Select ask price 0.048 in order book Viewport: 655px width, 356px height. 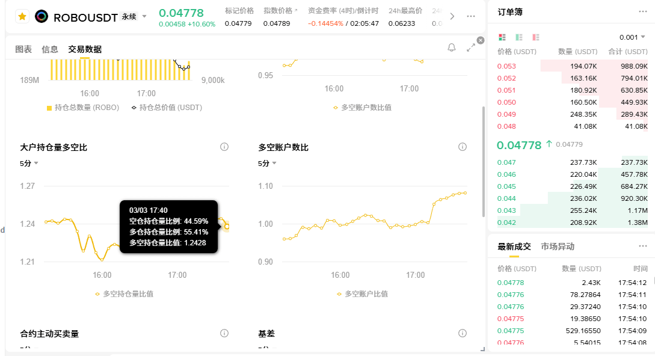click(x=506, y=126)
